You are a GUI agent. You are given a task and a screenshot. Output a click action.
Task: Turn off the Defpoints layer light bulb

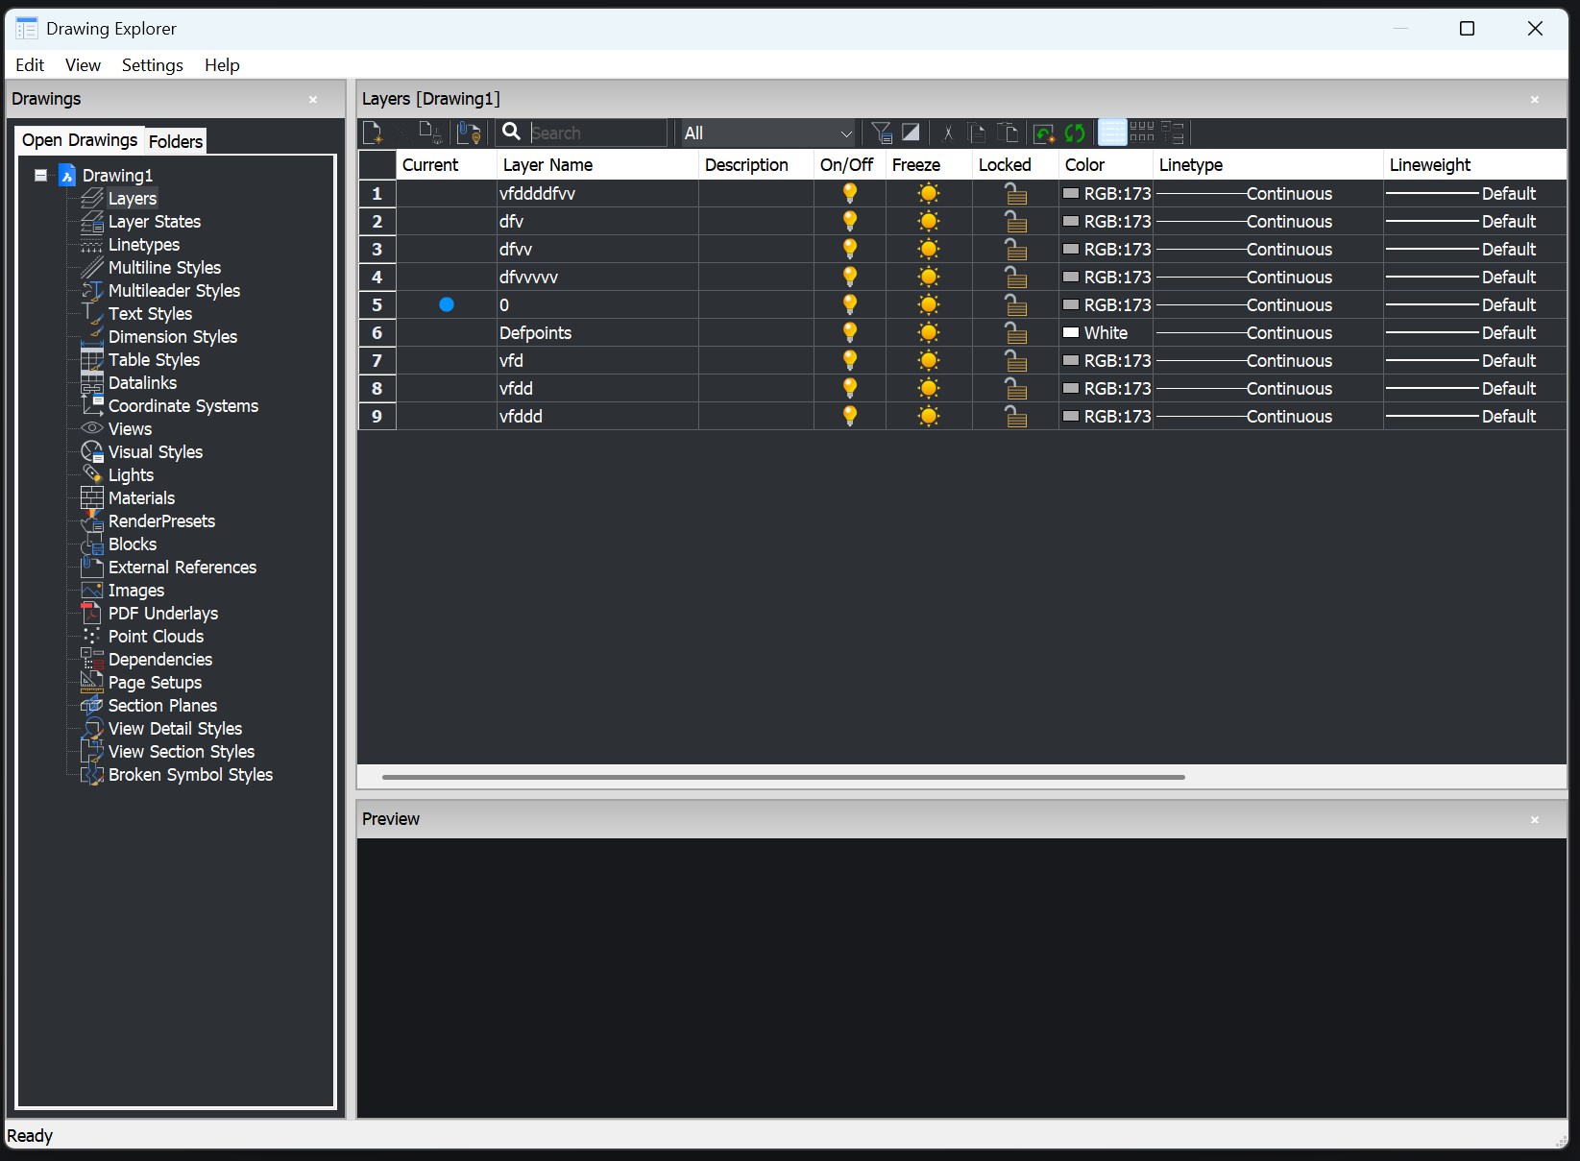pos(849,332)
